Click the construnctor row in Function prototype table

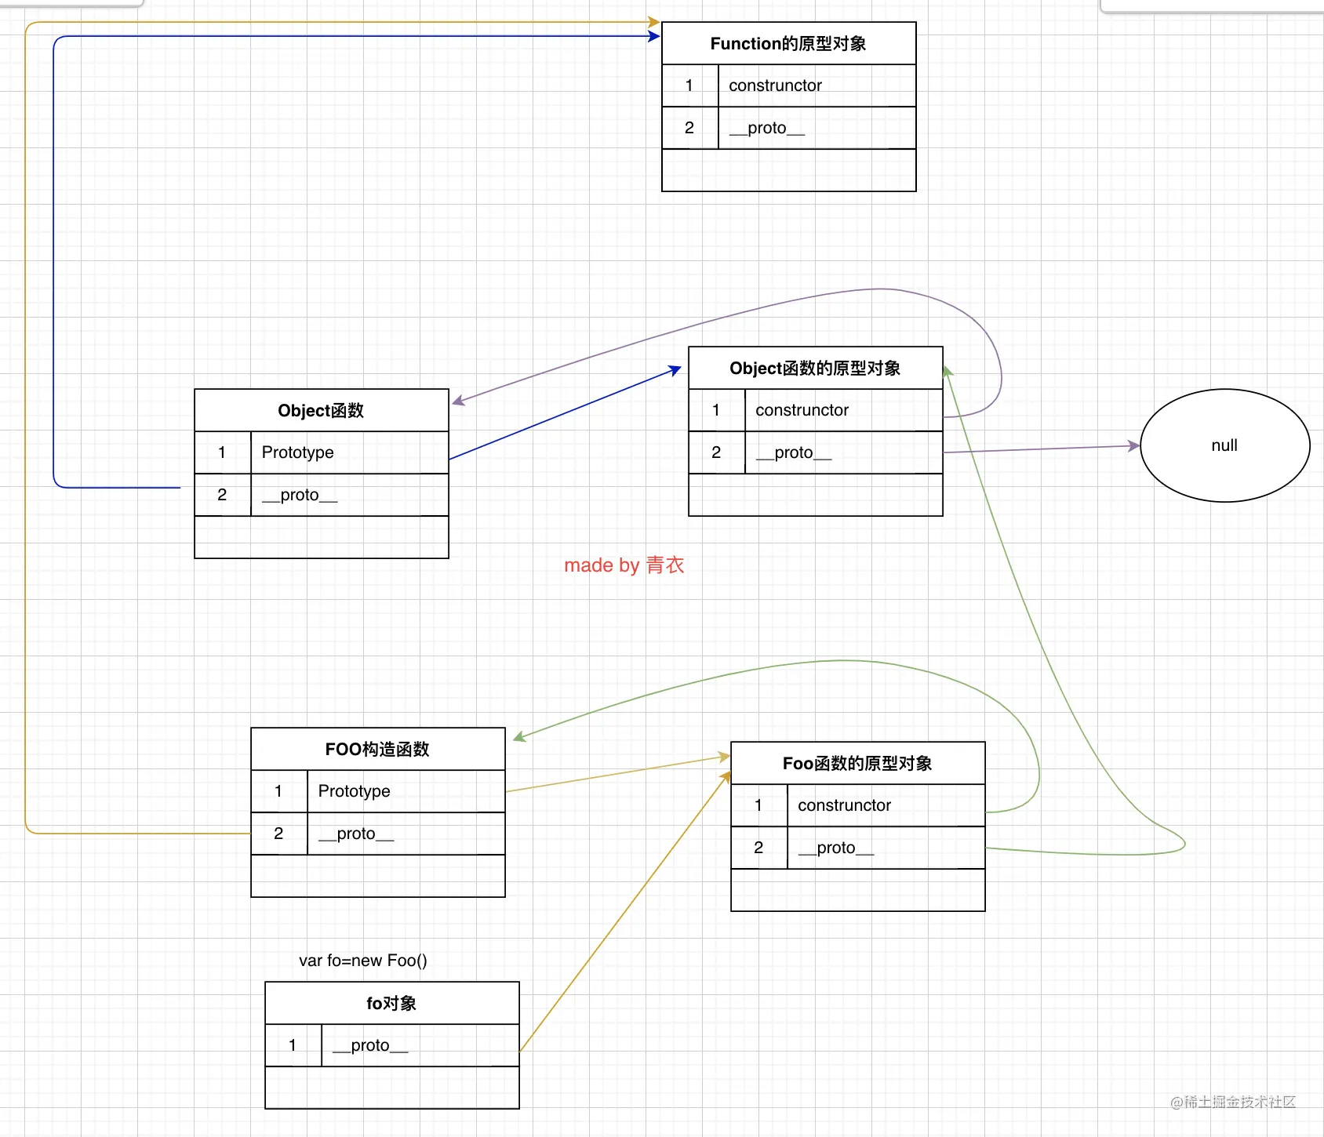[x=788, y=85]
